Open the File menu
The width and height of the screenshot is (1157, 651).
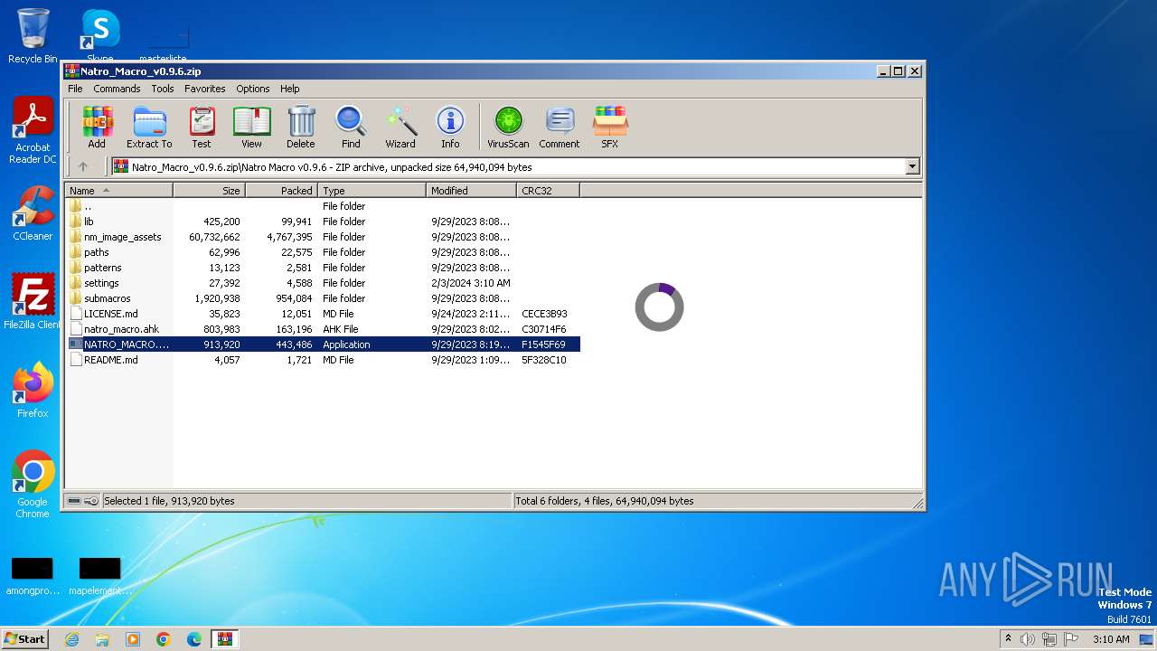(75, 89)
